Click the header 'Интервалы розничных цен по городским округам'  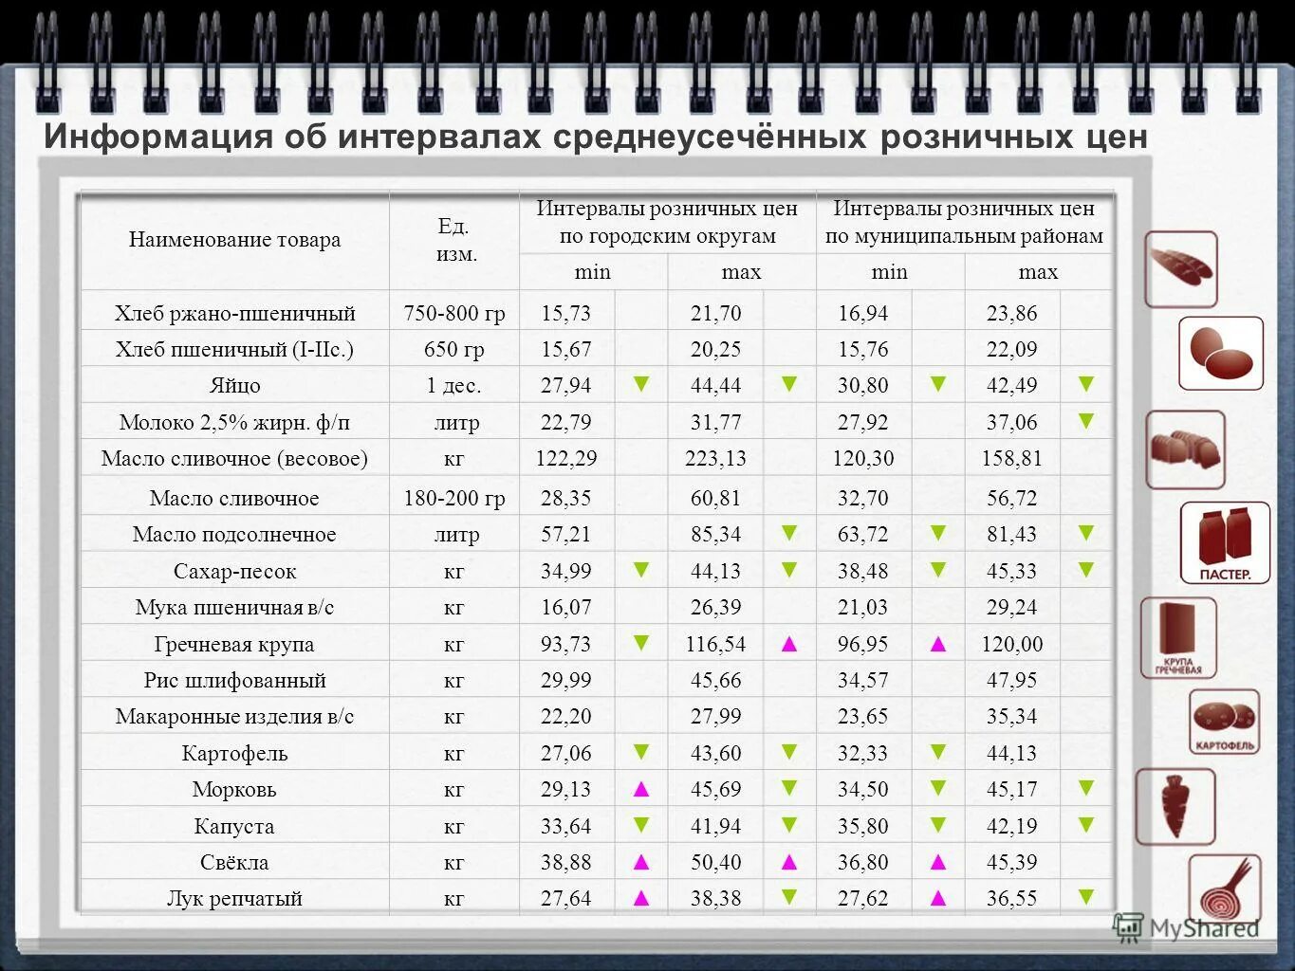667,222
